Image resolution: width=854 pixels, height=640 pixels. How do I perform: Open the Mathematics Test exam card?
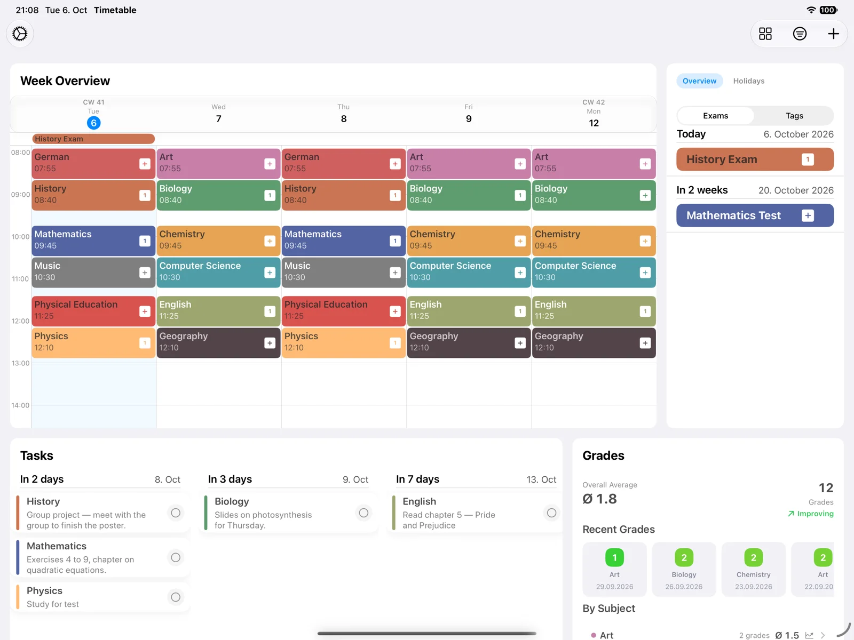pos(755,215)
